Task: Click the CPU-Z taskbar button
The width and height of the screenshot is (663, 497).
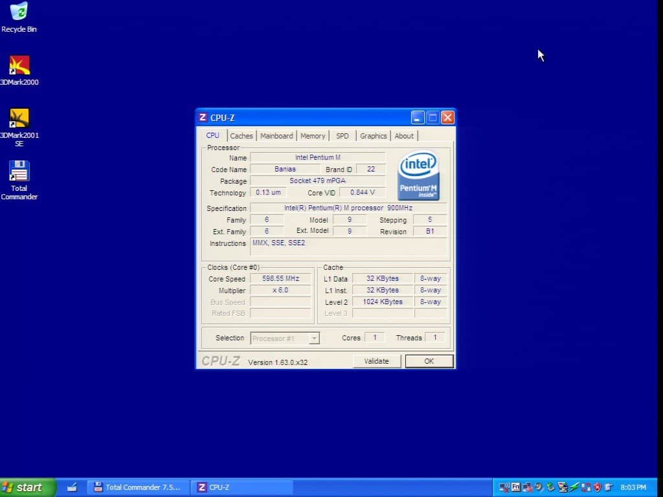Action: point(242,487)
